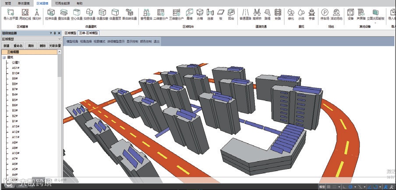
Task: Open the 区域模型 dropdown in project browser
Action: point(59,39)
